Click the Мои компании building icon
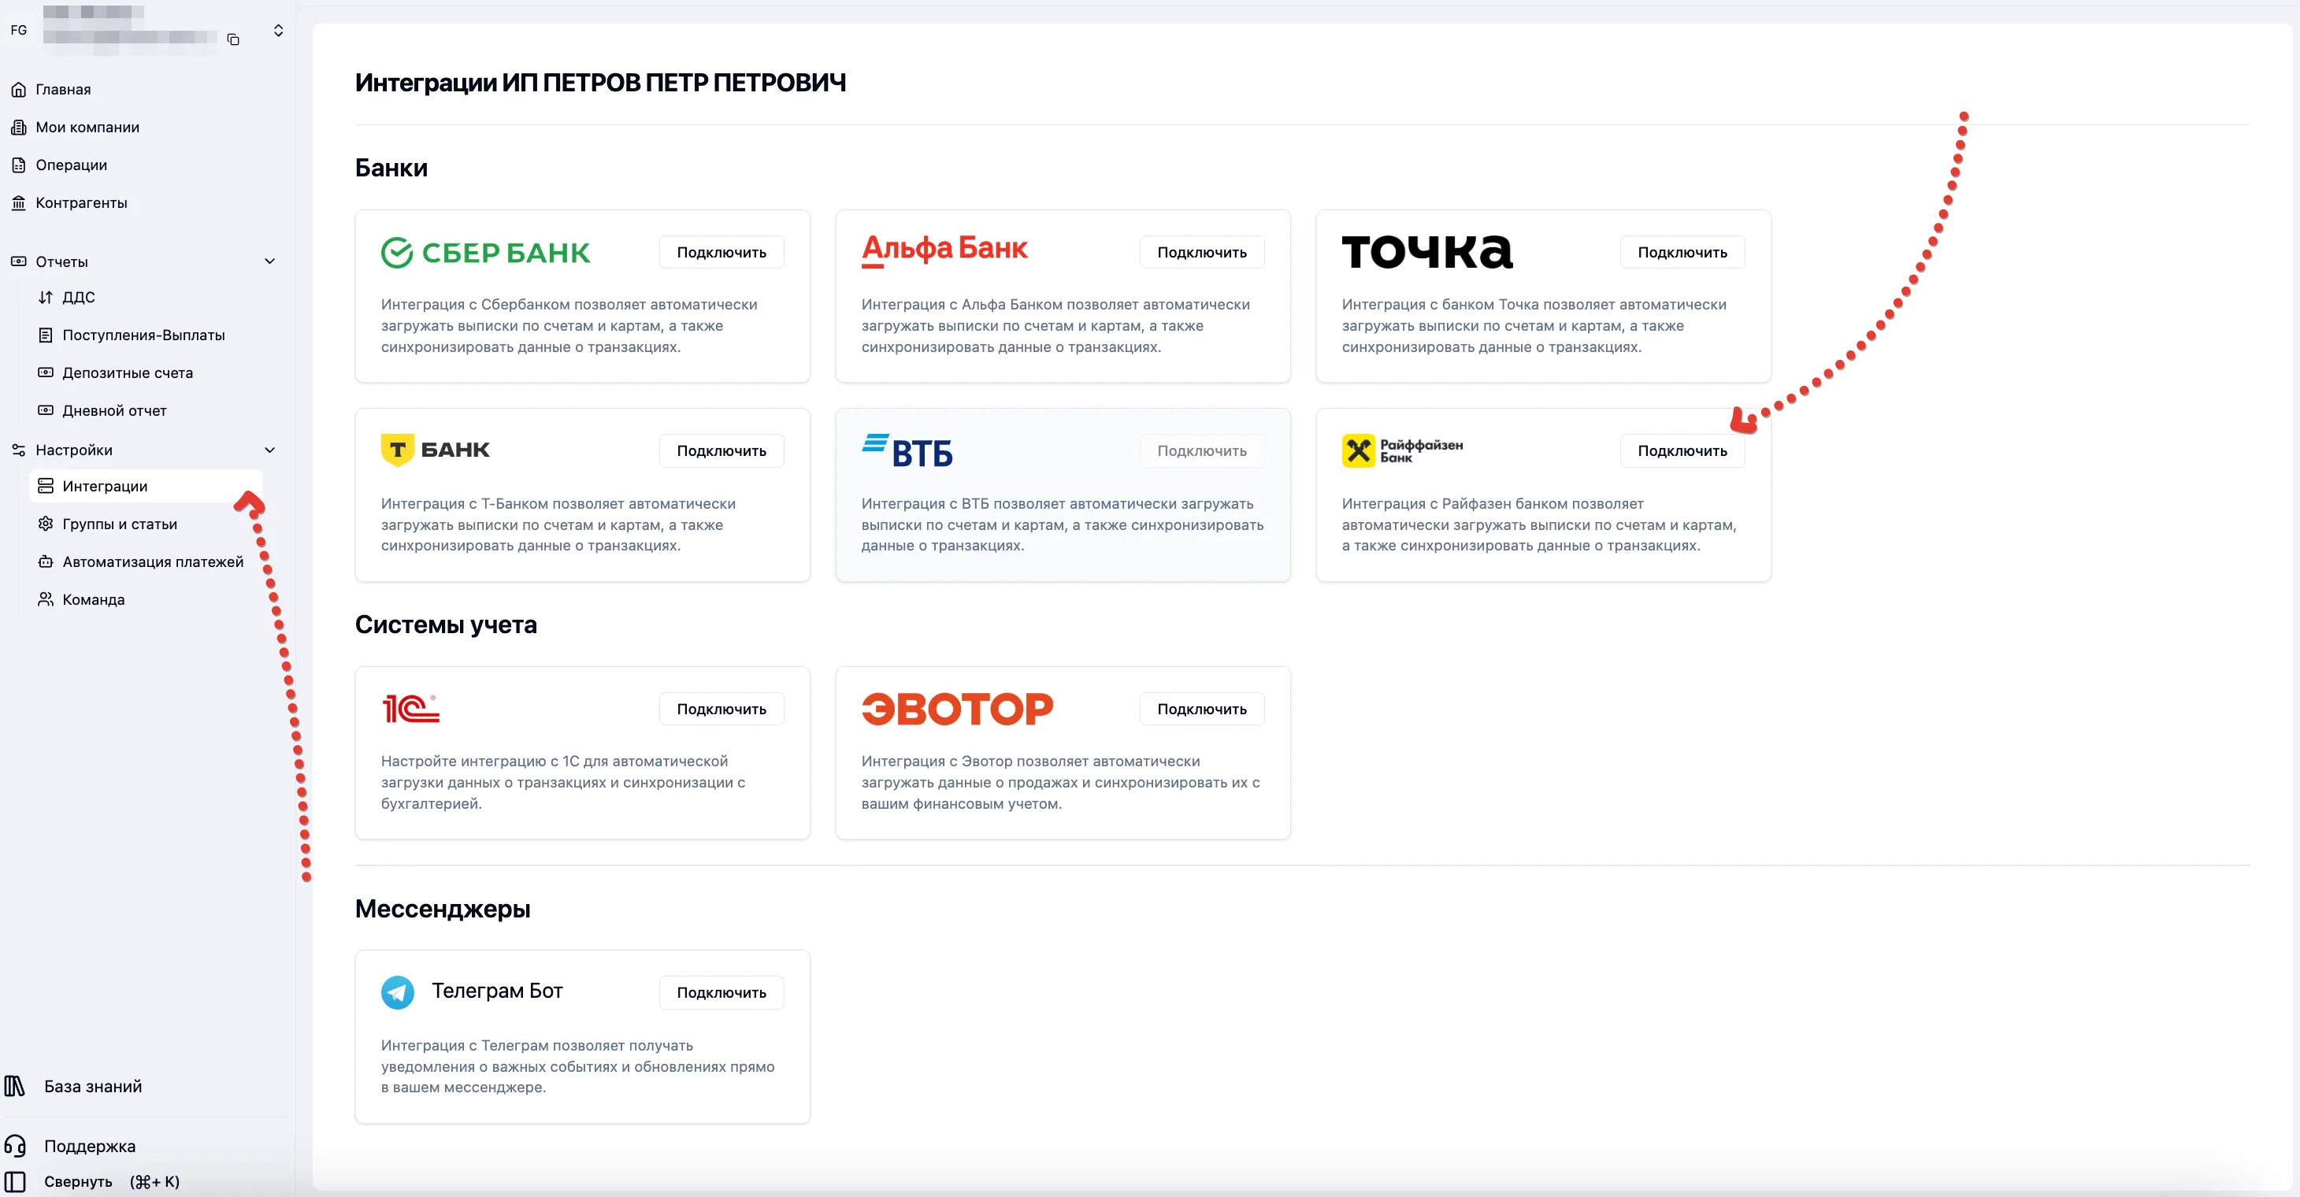 [x=19, y=127]
